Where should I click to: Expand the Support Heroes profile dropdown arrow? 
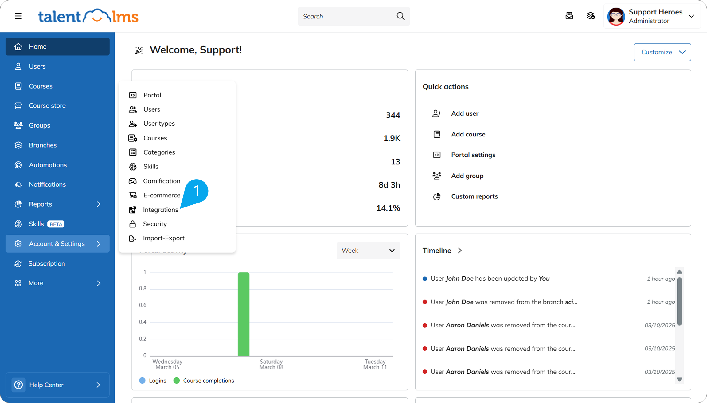(691, 16)
